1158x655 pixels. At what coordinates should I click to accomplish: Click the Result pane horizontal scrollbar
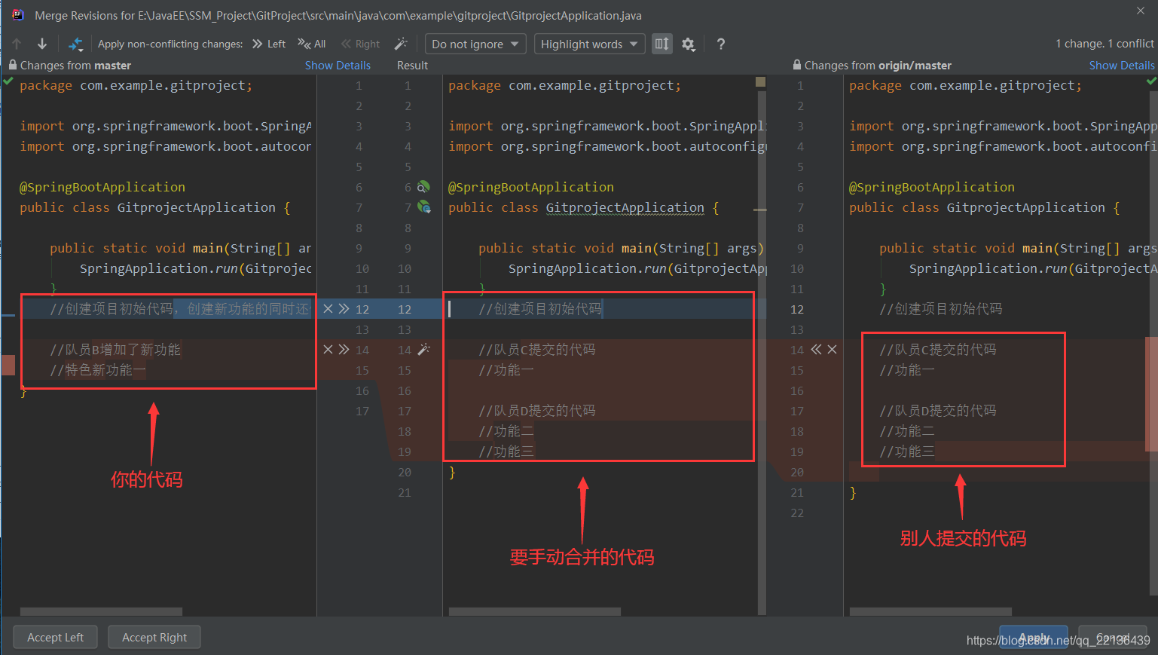(535, 611)
